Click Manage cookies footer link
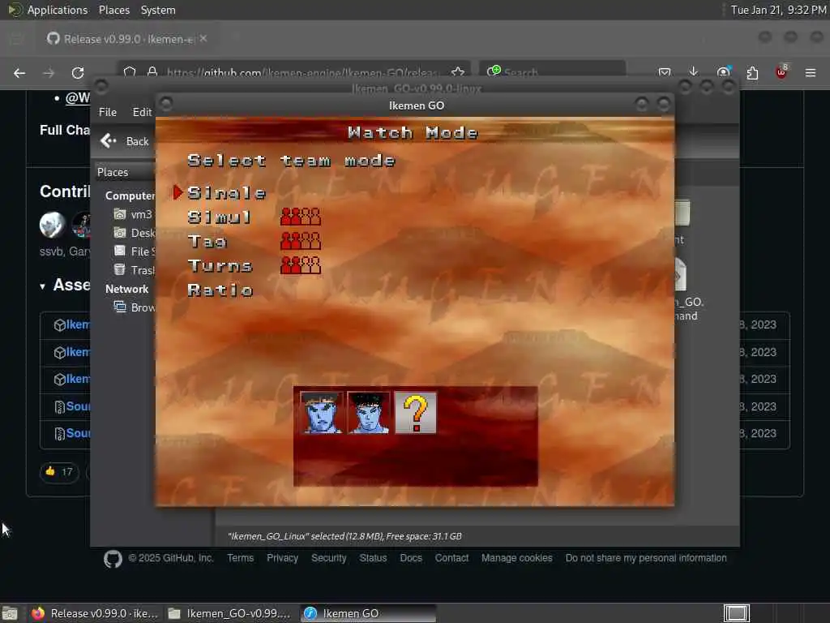 516,558
